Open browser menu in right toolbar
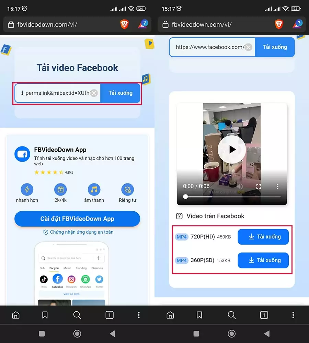Viewport: 309px width, 343px height. (x=293, y=315)
